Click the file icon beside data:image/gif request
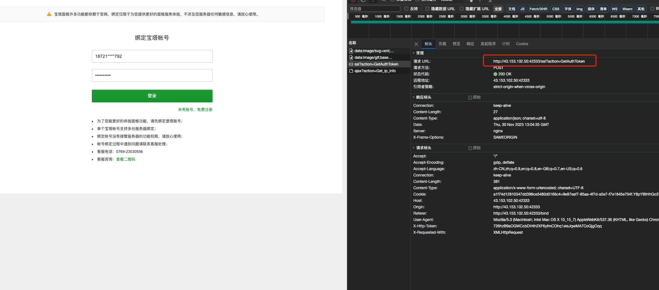Screen dimensions: 659x290 coord(351,58)
